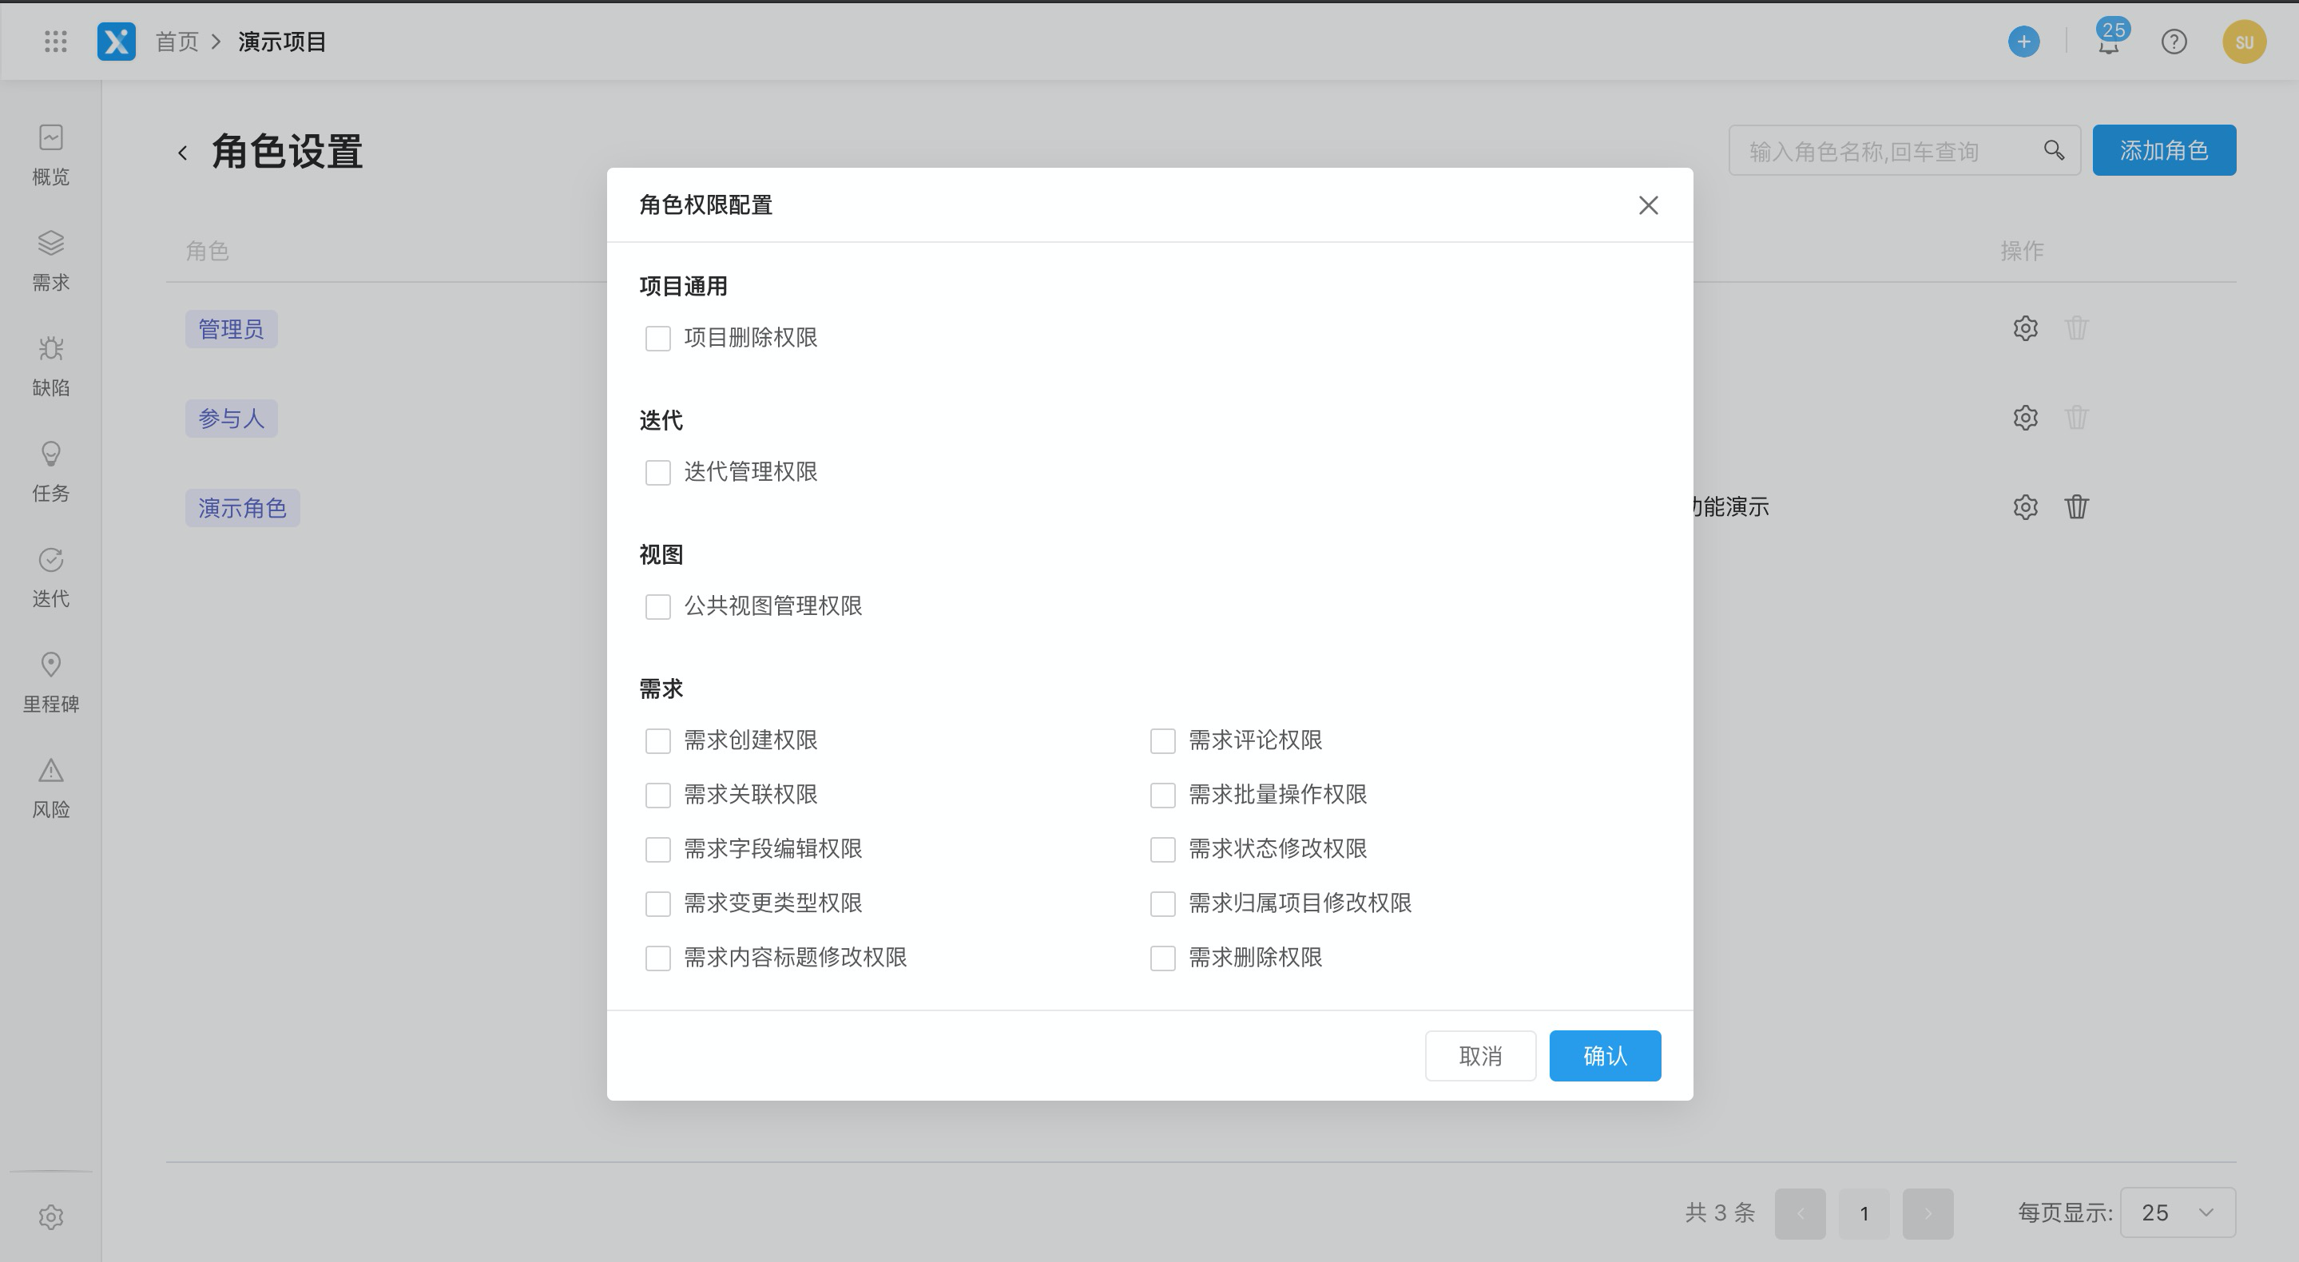The image size is (2299, 1262).
Task: Open permission settings gear for 管理员
Action: click(x=2025, y=328)
